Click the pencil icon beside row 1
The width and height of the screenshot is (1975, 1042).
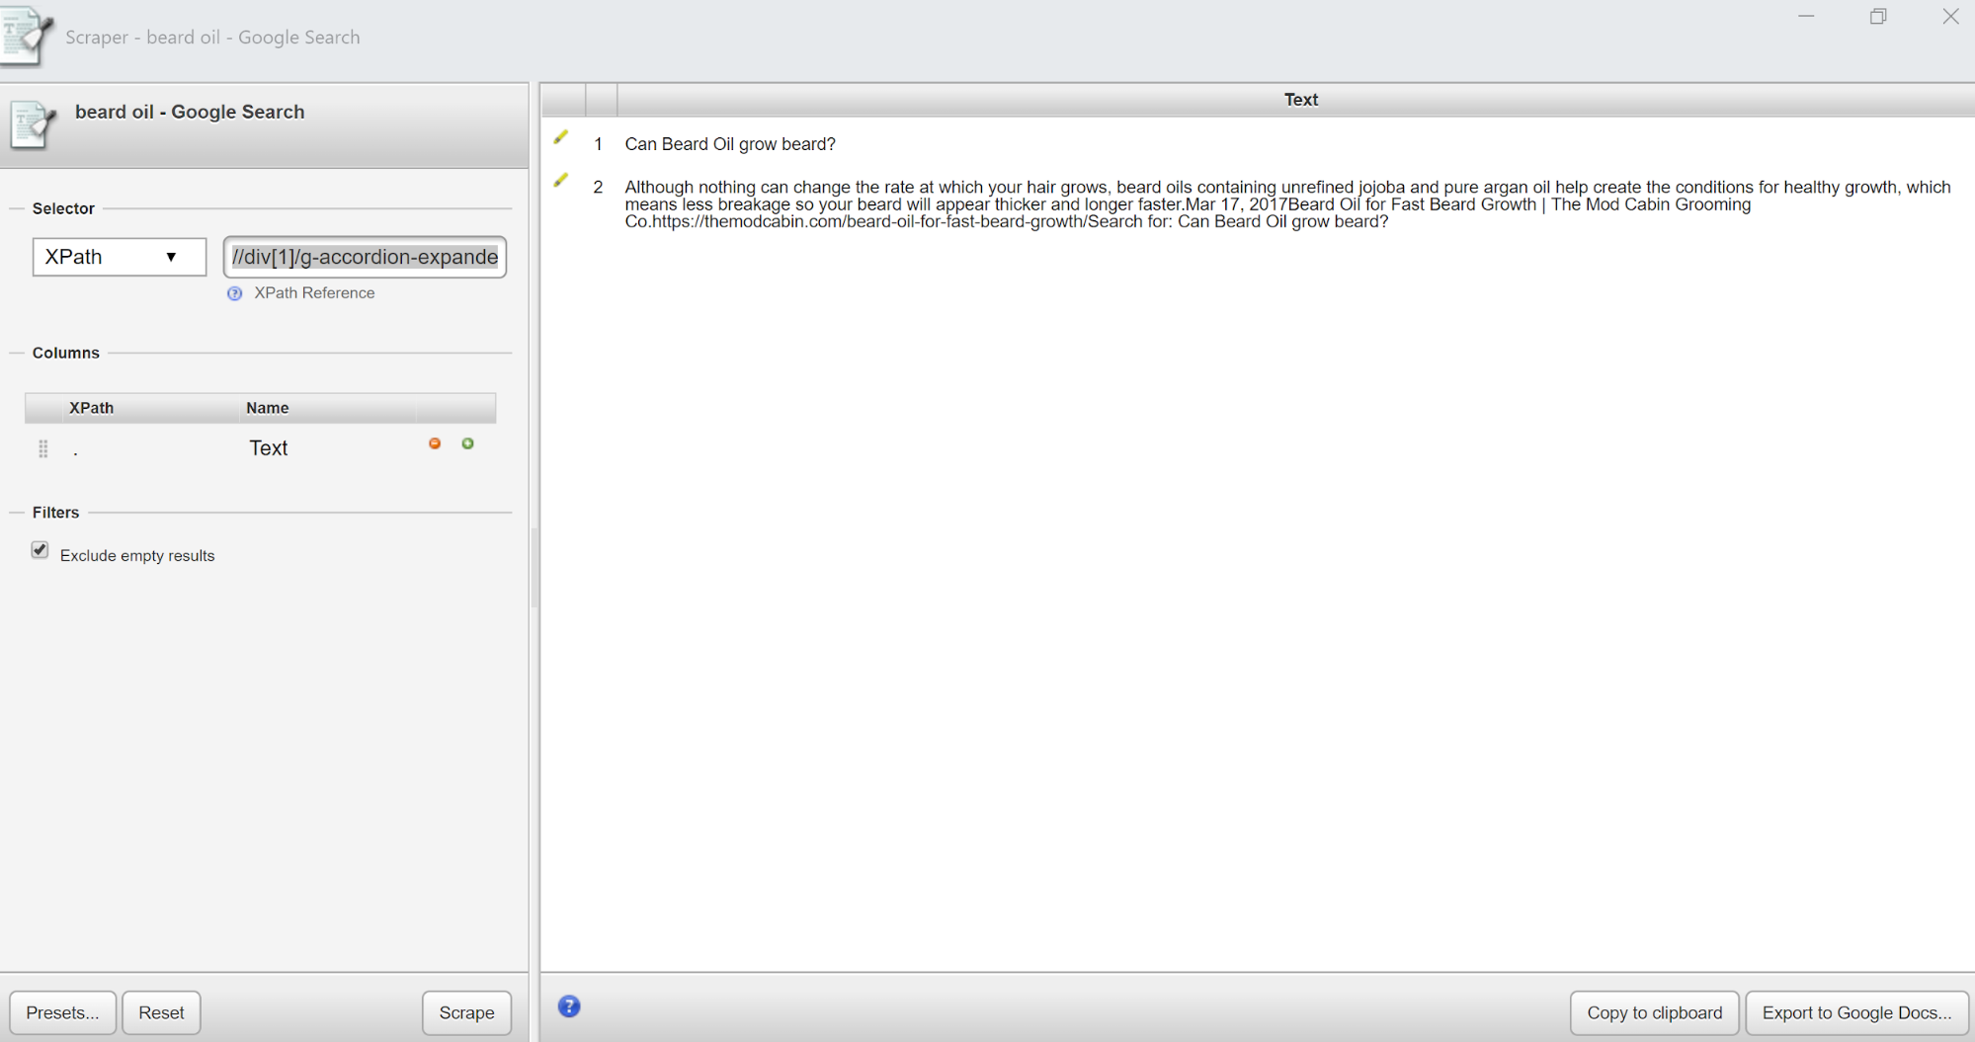pyautogui.click(x=561, y=138)
